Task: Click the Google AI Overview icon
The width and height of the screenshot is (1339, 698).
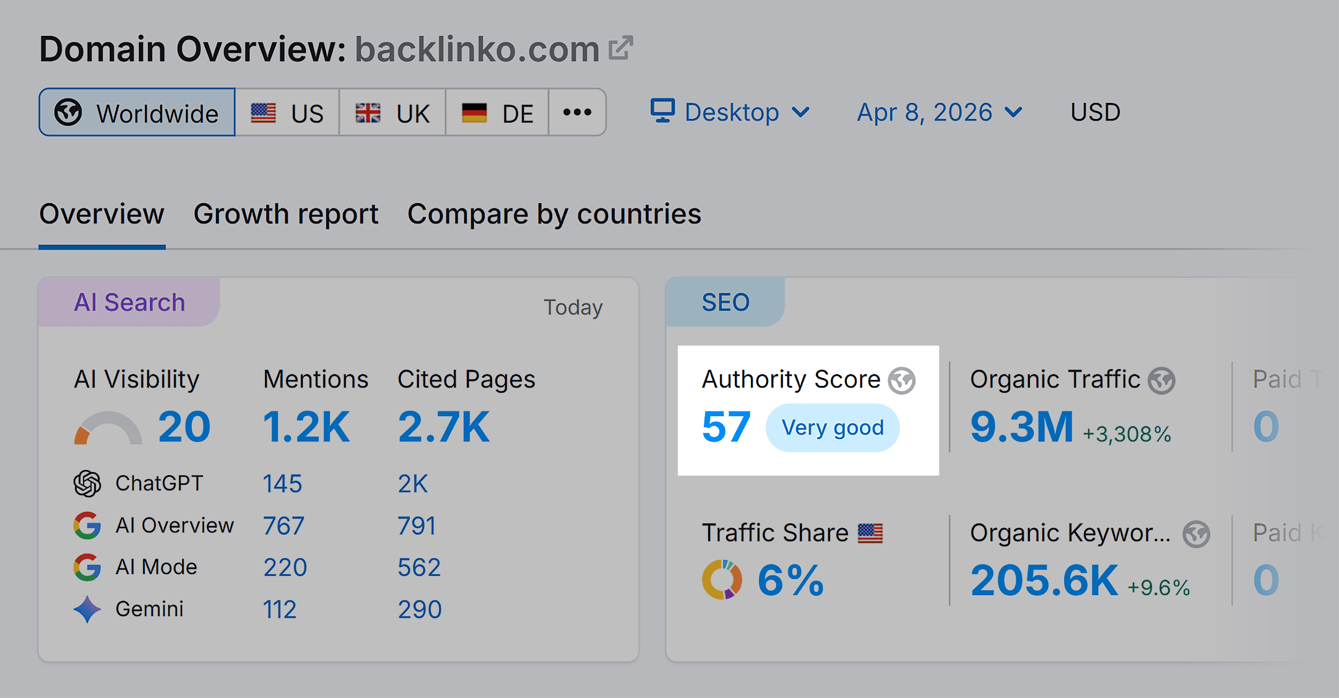Action: click(87, 524)
